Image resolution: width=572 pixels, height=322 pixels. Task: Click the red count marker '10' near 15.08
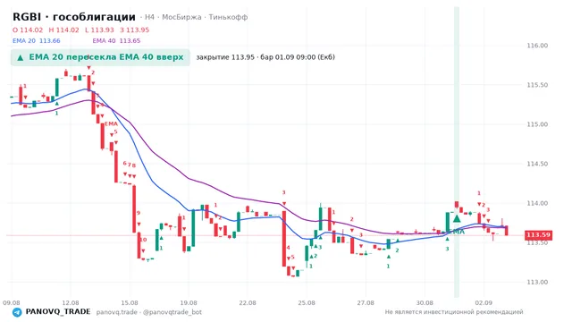[143, 240]
